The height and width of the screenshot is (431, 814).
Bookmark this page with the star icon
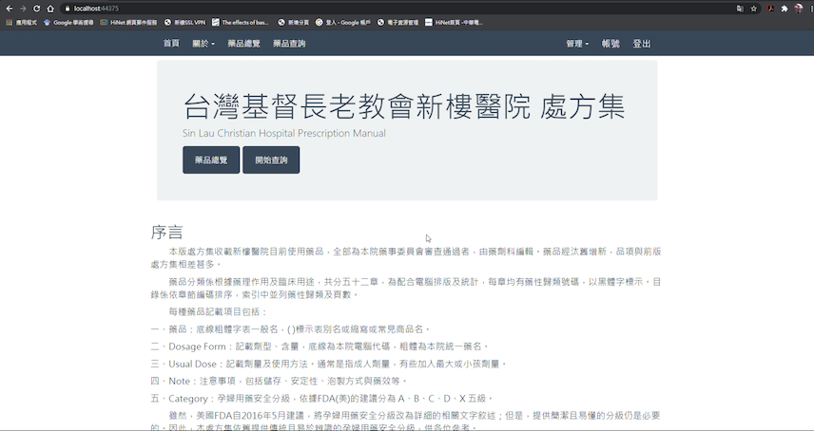754,8
